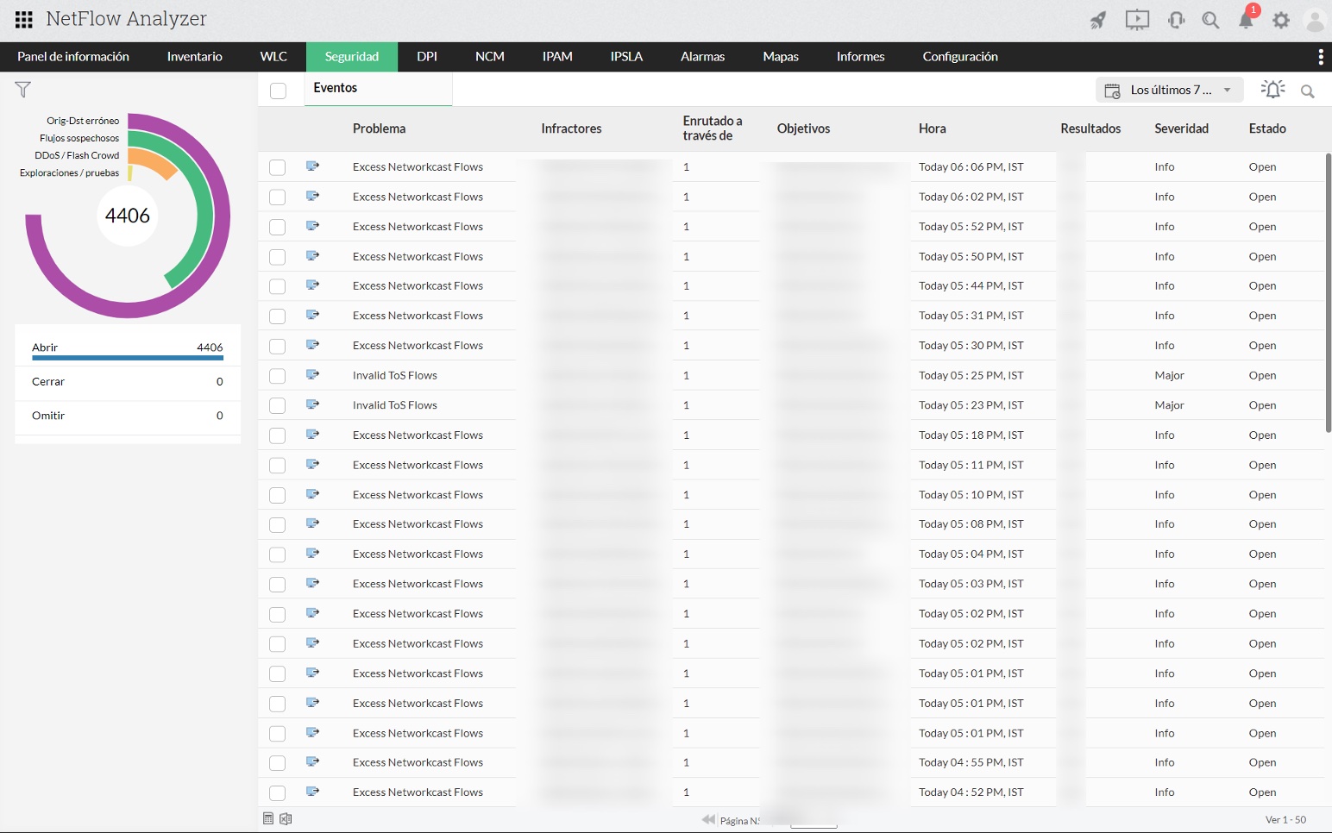Expand the calendar date picker icon
Screen dimensions: 1332x833
point(1113,89)
